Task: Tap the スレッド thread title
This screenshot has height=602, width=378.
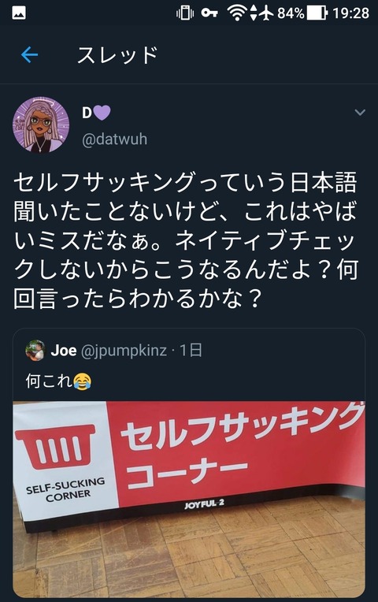Action: 118,55
